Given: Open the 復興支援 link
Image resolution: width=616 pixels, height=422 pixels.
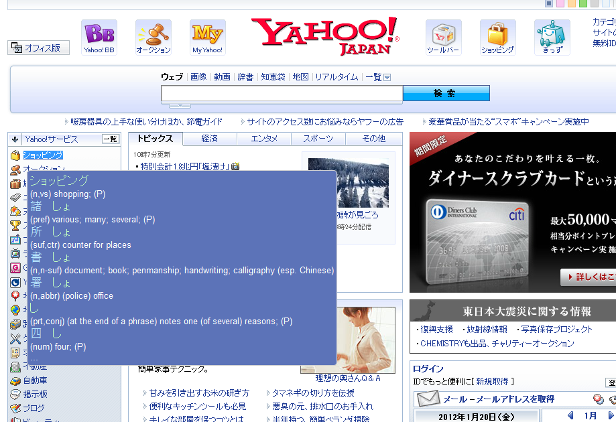Looking at the screenshot, I should pos(436,330).
